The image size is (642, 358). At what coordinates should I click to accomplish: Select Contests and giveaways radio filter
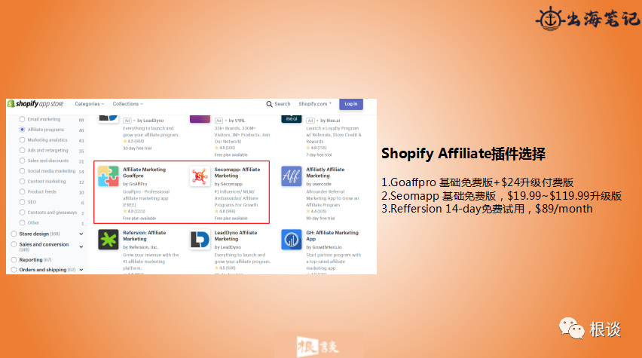click(22, 213)
